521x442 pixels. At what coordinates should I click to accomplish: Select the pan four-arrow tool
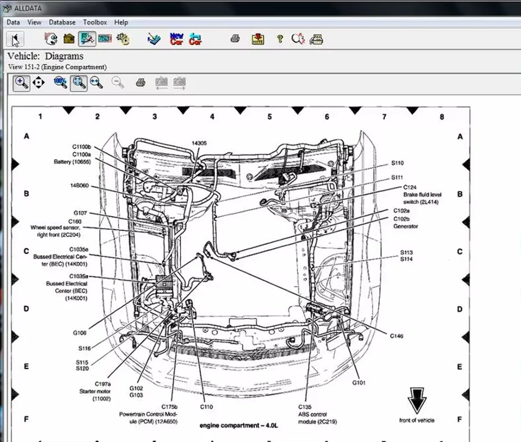38,83
